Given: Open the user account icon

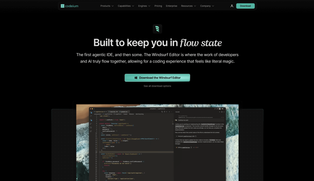Looking at the screenshot, I should pos(232,6).
